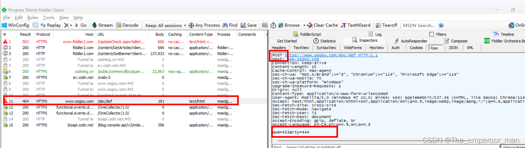Select the TextView inspector tab
The image size is (525, 148).
coord(301,47)
